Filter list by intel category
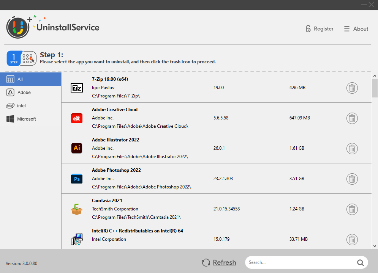 point(30,105)
